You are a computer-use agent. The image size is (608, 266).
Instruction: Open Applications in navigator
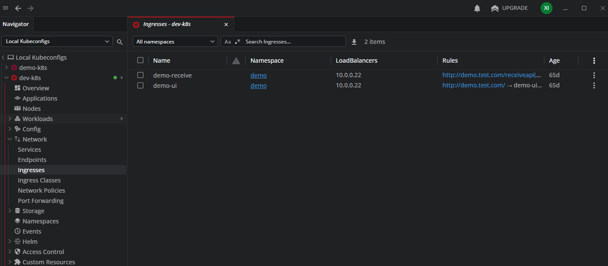(x=40, y=98)
